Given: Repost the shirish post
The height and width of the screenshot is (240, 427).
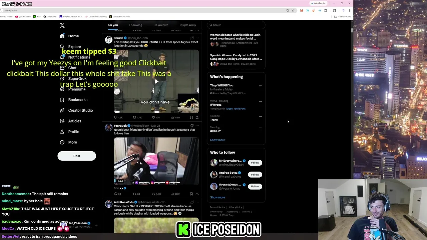Looking at the screenshot, I should tap(137, 117).
